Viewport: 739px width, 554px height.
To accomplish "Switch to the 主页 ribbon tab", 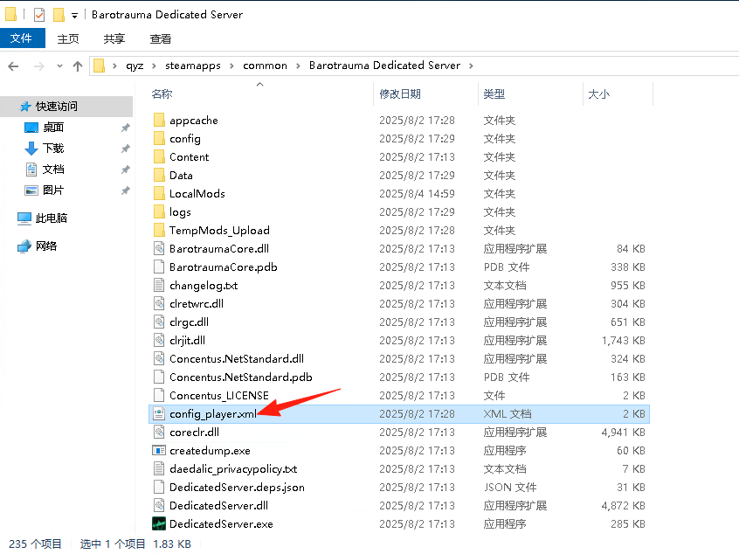I will point(68,38).
